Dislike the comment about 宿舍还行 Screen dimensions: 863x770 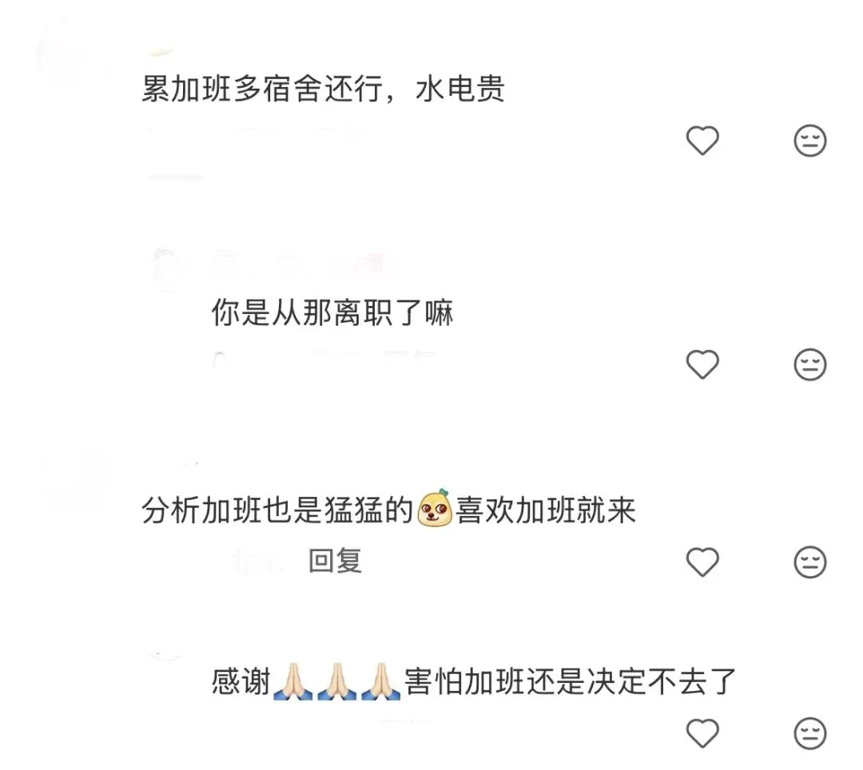[x=810, y=141]
